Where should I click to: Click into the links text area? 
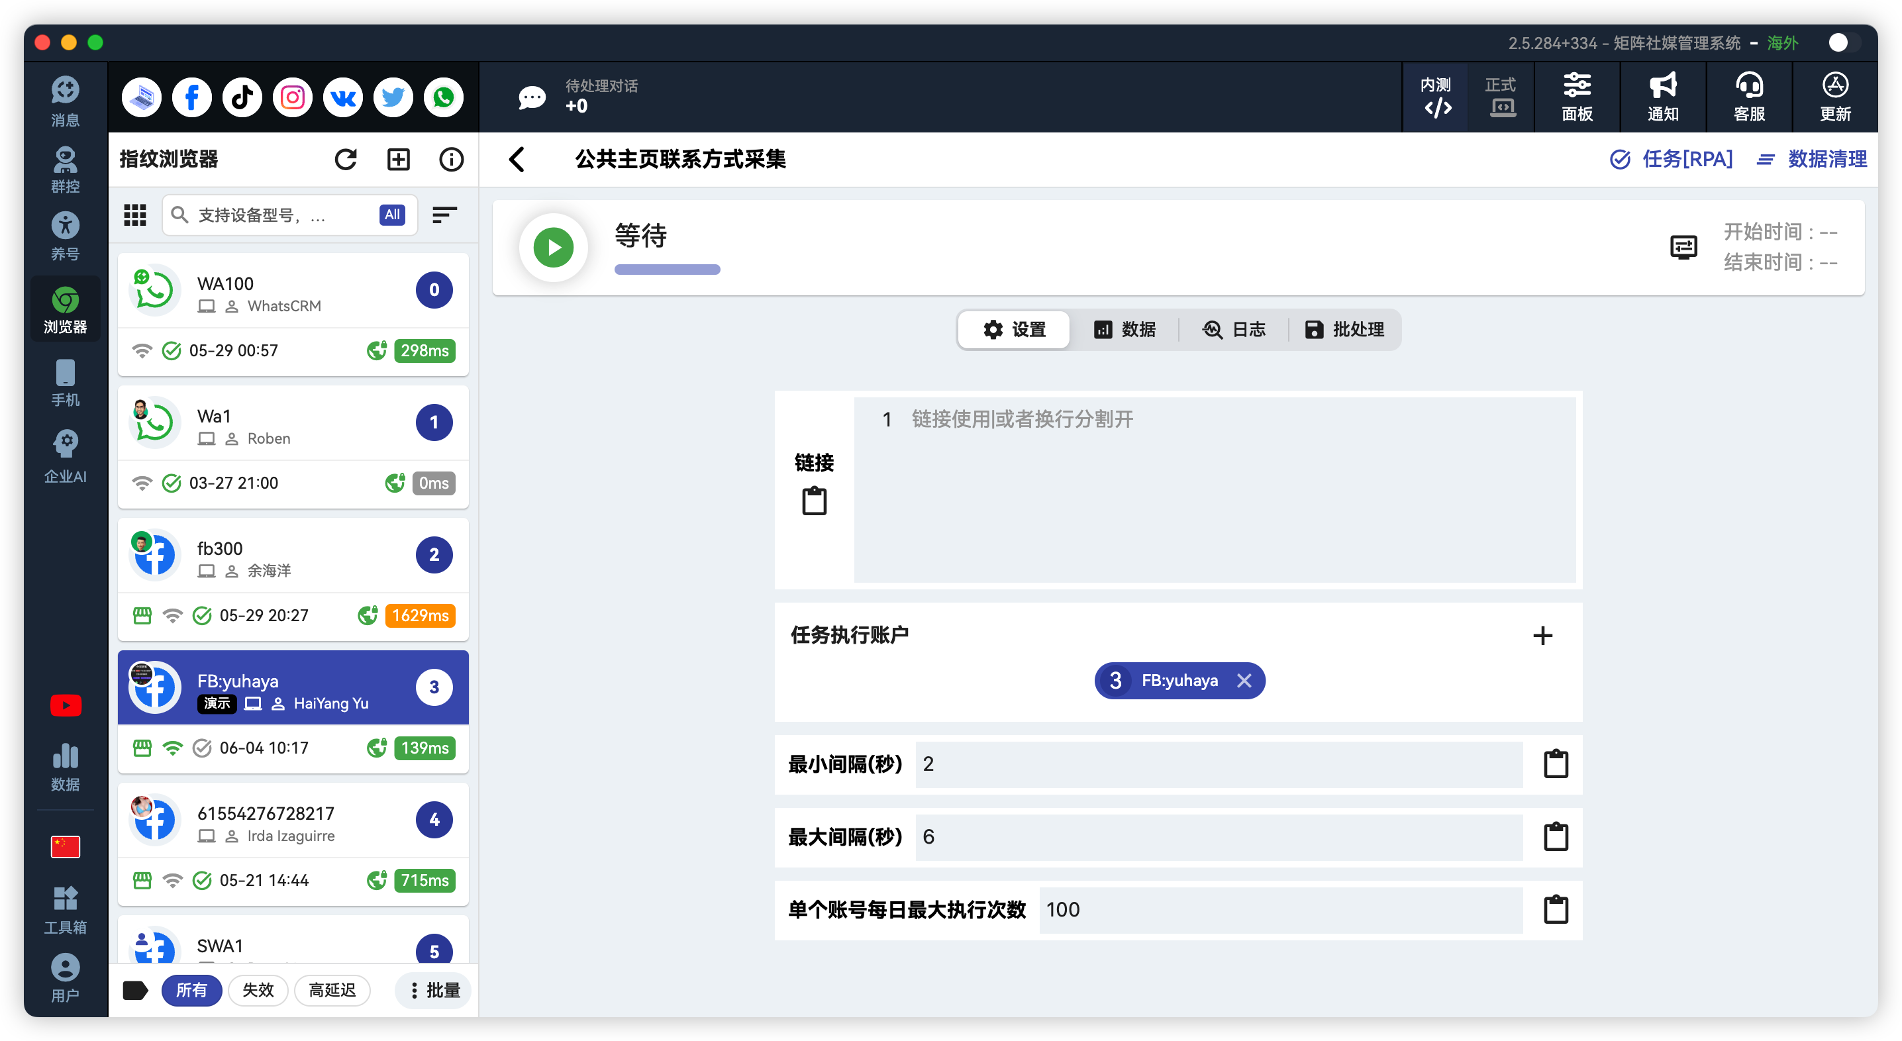(x=1215, y=489)
